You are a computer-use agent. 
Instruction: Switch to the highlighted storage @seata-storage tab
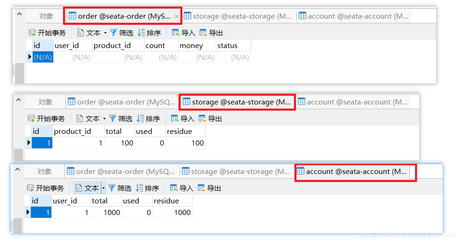pos(237,102)
